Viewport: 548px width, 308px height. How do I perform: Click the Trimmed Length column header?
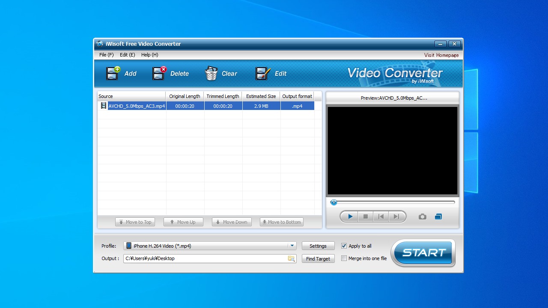(223, 96)
